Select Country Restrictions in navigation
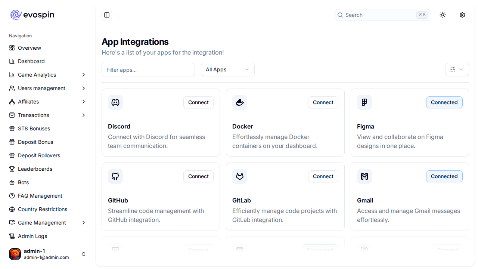The height and width of the screenshot is (269, 478). (48, 209)
